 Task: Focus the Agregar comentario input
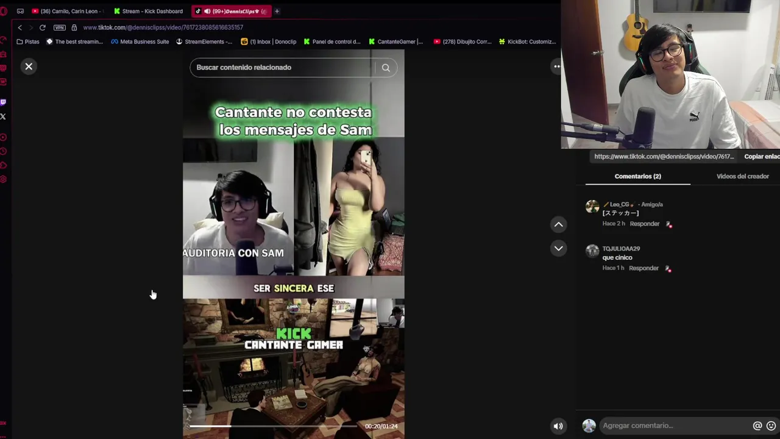pyautogui.click(x=673, y=426)
